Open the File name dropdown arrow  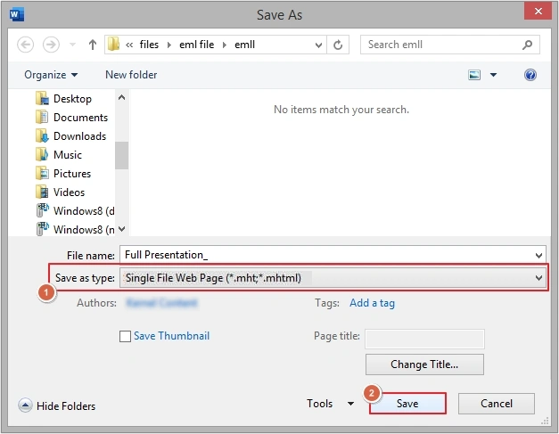click(x=538, y=256)
